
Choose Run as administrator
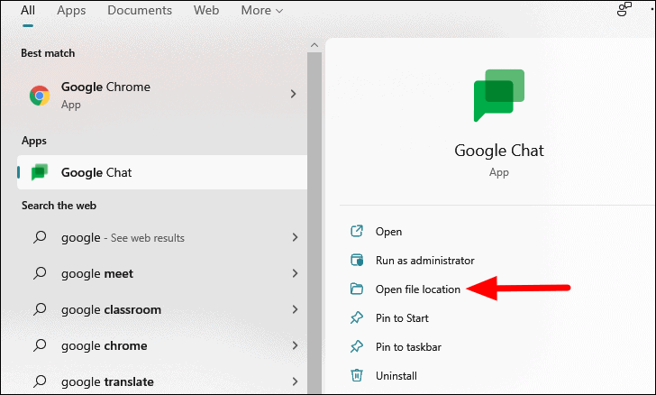pyautogui.click(x=425, y=261)
